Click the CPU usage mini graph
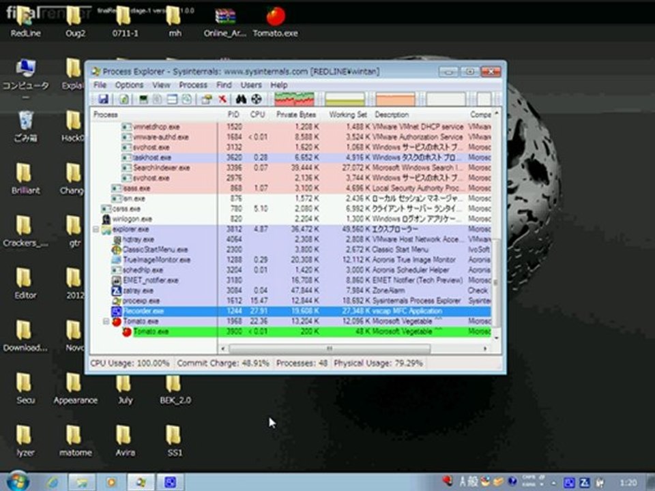655x491 pixels. pos(295,99)
